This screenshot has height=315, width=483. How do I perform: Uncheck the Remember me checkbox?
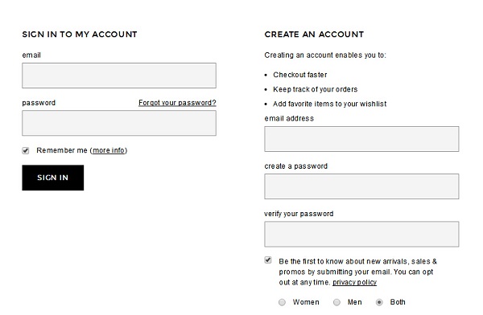point(26,150)
